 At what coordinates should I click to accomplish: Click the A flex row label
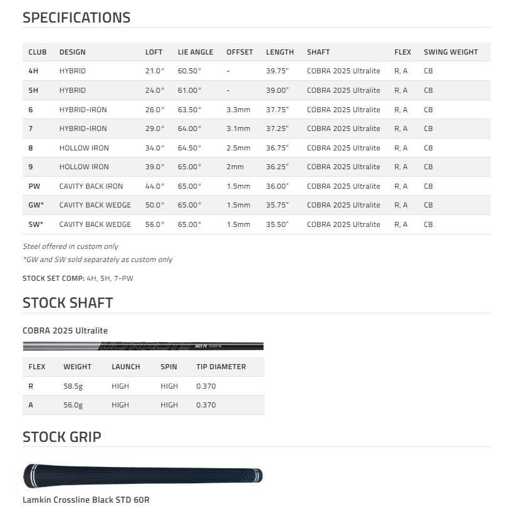pyautogui.click(x=31, y=405)
